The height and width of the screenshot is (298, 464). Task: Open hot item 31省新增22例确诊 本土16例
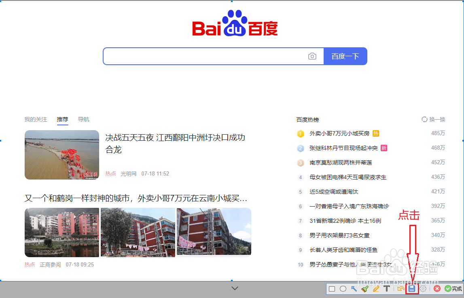click(x=345, y=221)
